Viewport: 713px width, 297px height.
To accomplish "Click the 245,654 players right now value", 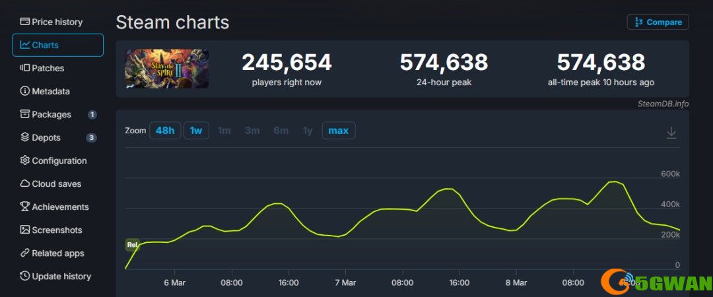I will pos(287,63).
